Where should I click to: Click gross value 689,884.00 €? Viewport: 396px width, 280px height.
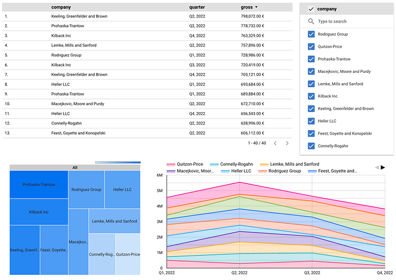[252, 94]
